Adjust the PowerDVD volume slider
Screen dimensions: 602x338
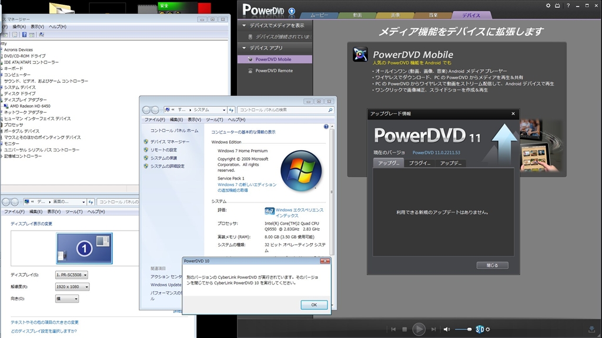pyautogui.click(x=464, y=329)
